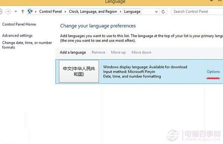Click 'Windows display language: Available for download' text
223x144 pixels.
[x=145, y=67]
